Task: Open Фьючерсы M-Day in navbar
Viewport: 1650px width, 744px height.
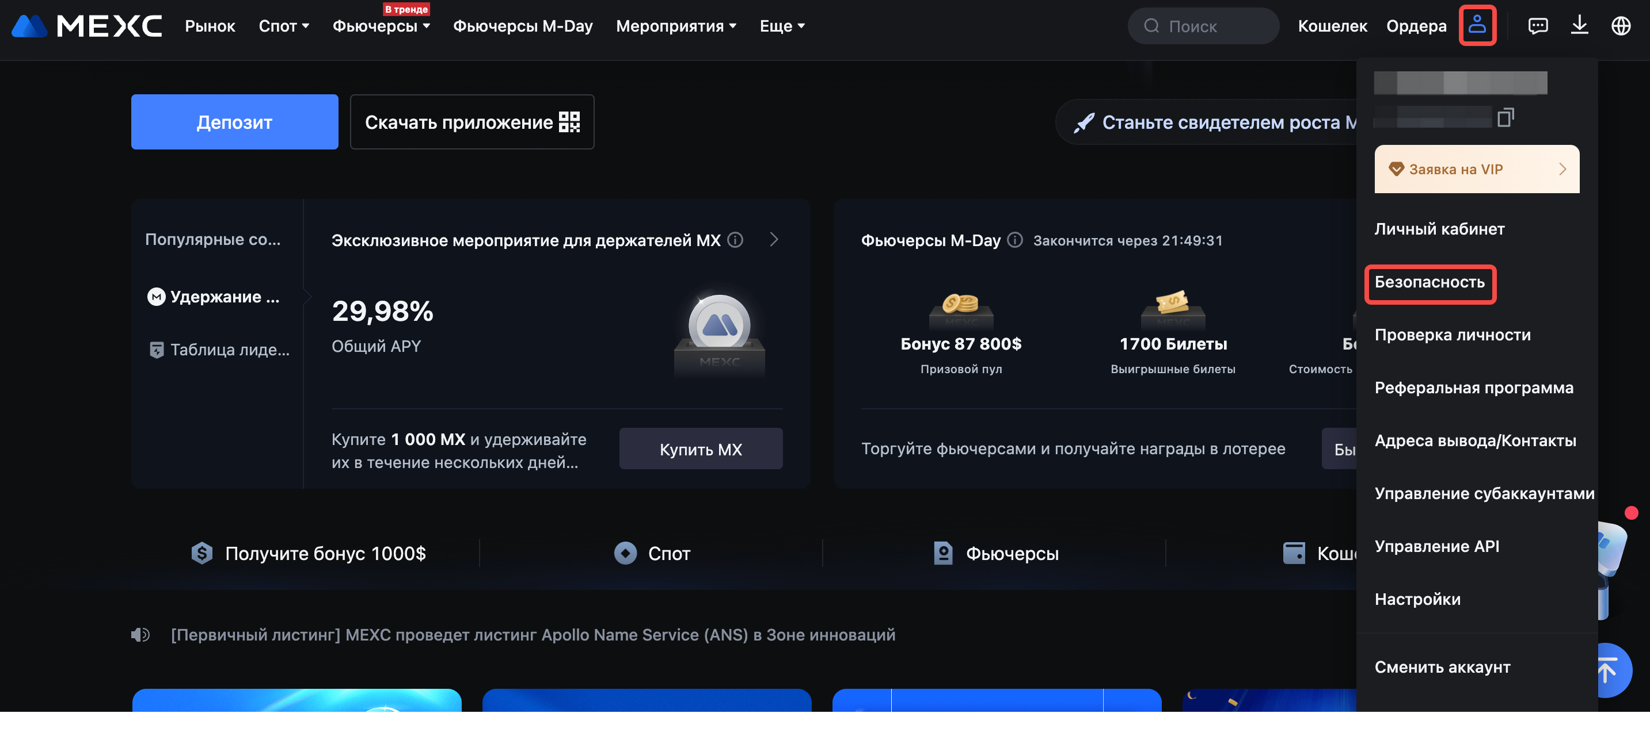Action: 523,26
